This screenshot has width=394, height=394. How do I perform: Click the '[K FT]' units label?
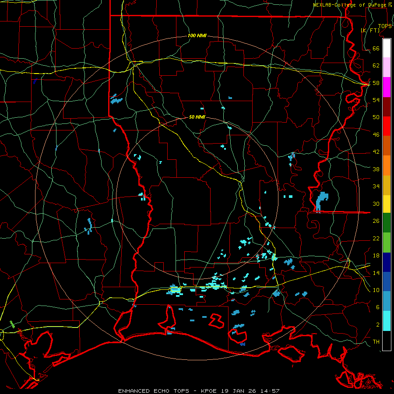tap(370, 30)
